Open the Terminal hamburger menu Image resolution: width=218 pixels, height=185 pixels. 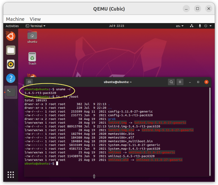180,82
